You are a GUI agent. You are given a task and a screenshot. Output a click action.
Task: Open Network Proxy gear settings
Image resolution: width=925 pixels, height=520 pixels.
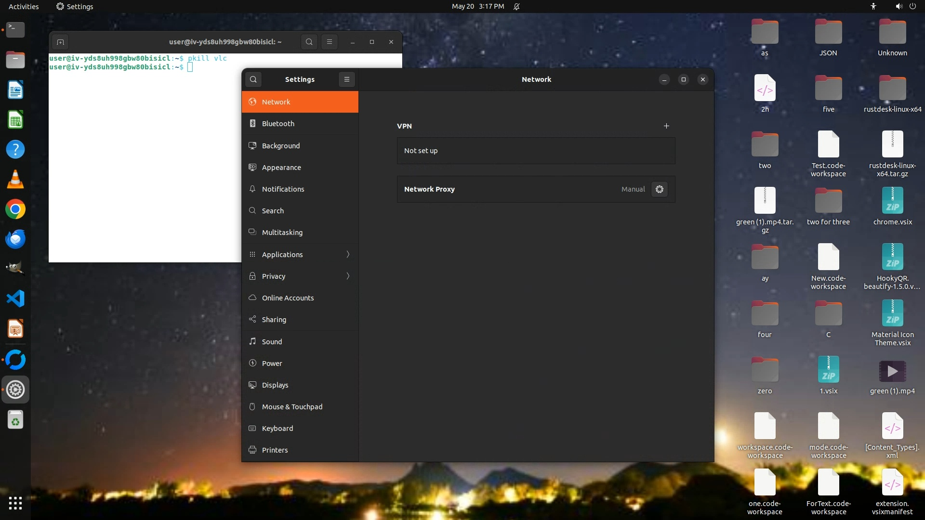coord(660,189)
